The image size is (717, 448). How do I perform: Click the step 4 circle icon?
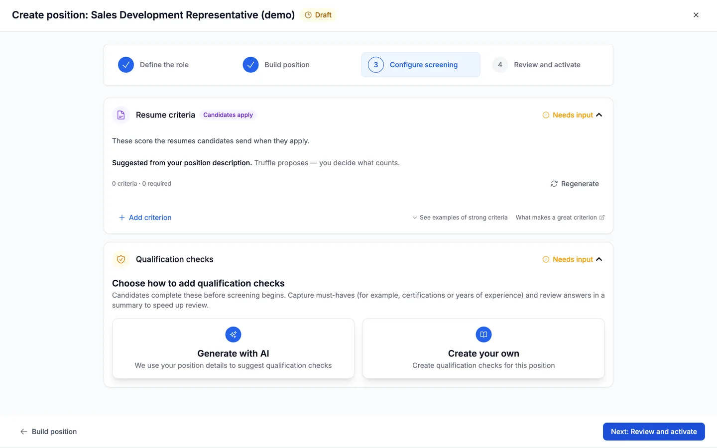tap(500, 65)
